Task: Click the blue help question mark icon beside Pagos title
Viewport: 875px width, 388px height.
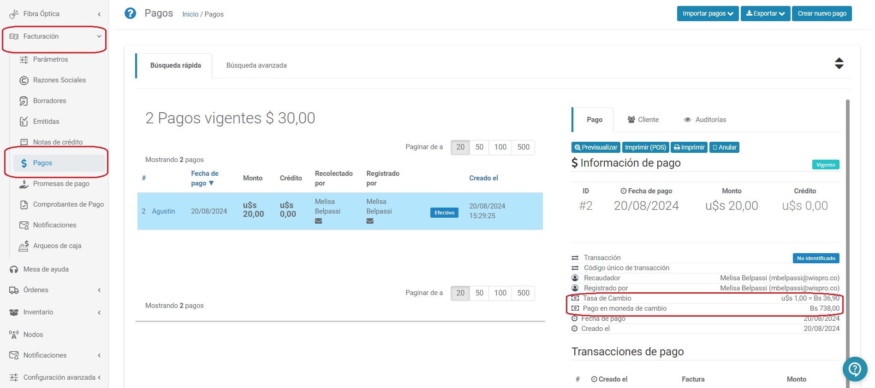Action: 131,13
